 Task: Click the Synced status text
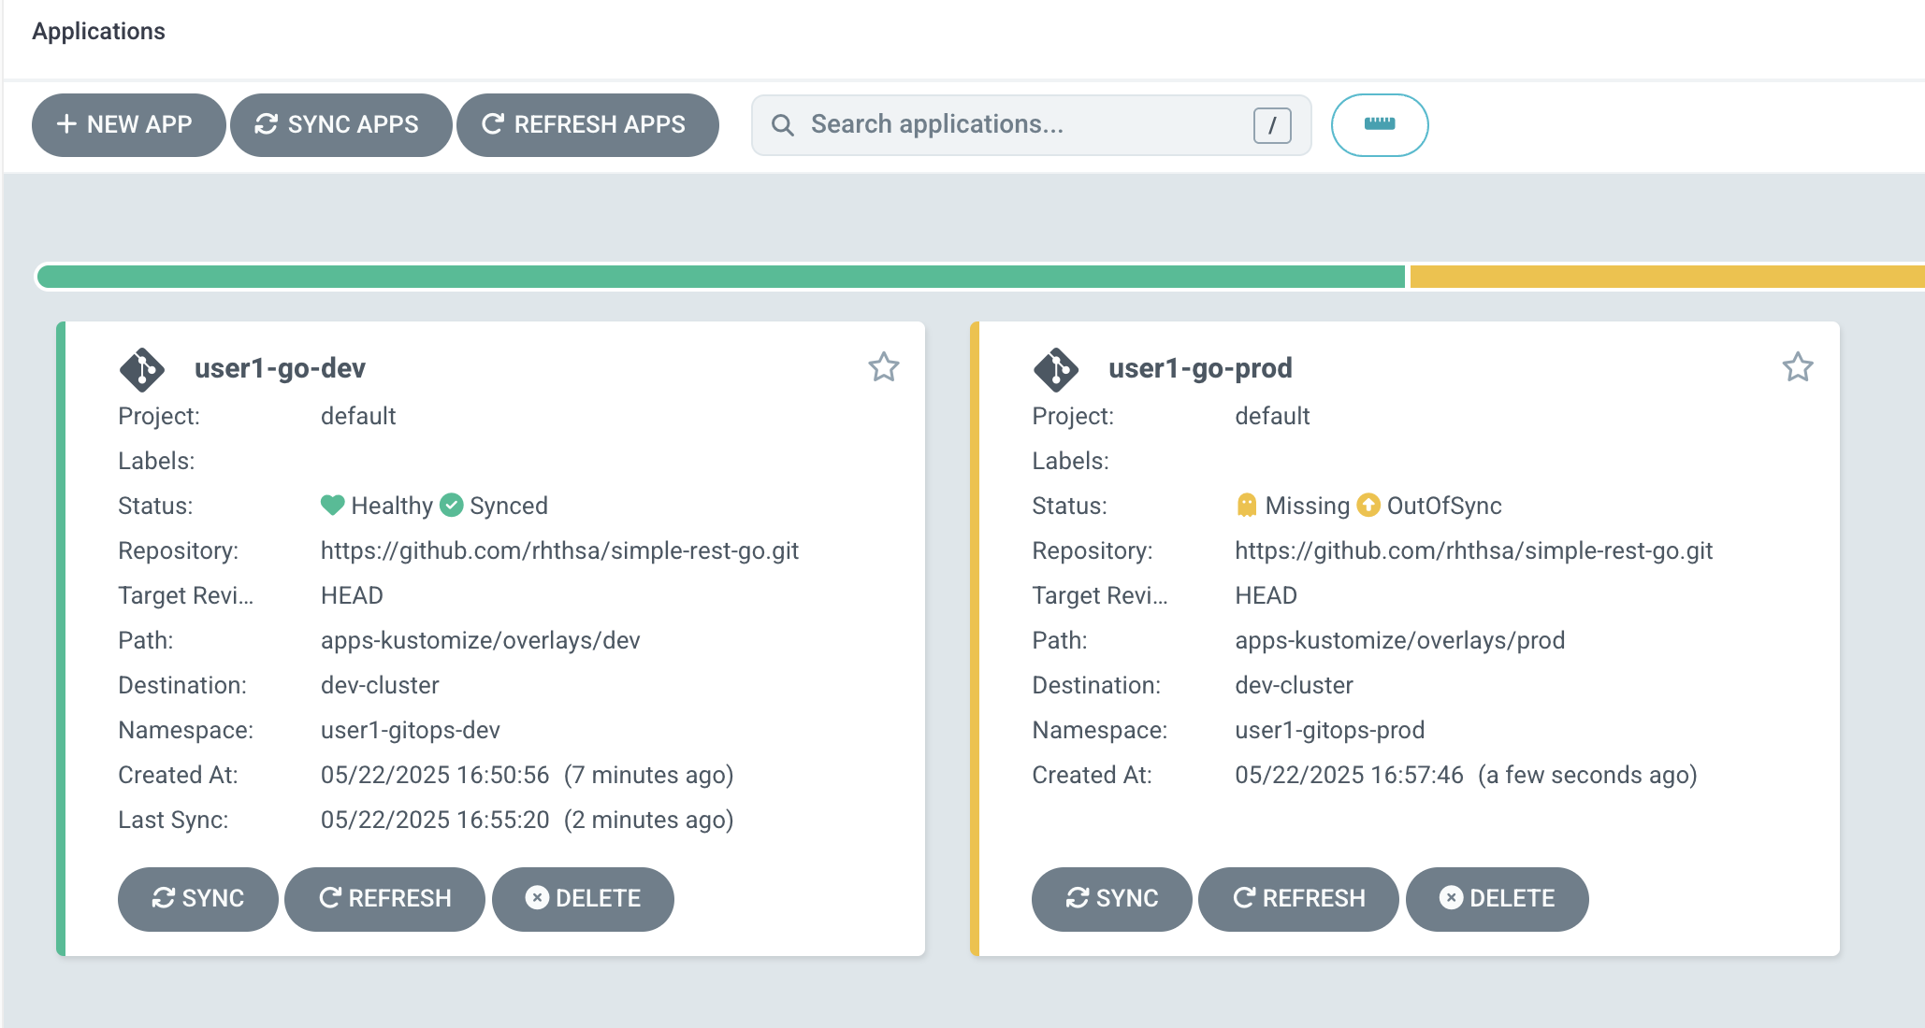point(508,506)
